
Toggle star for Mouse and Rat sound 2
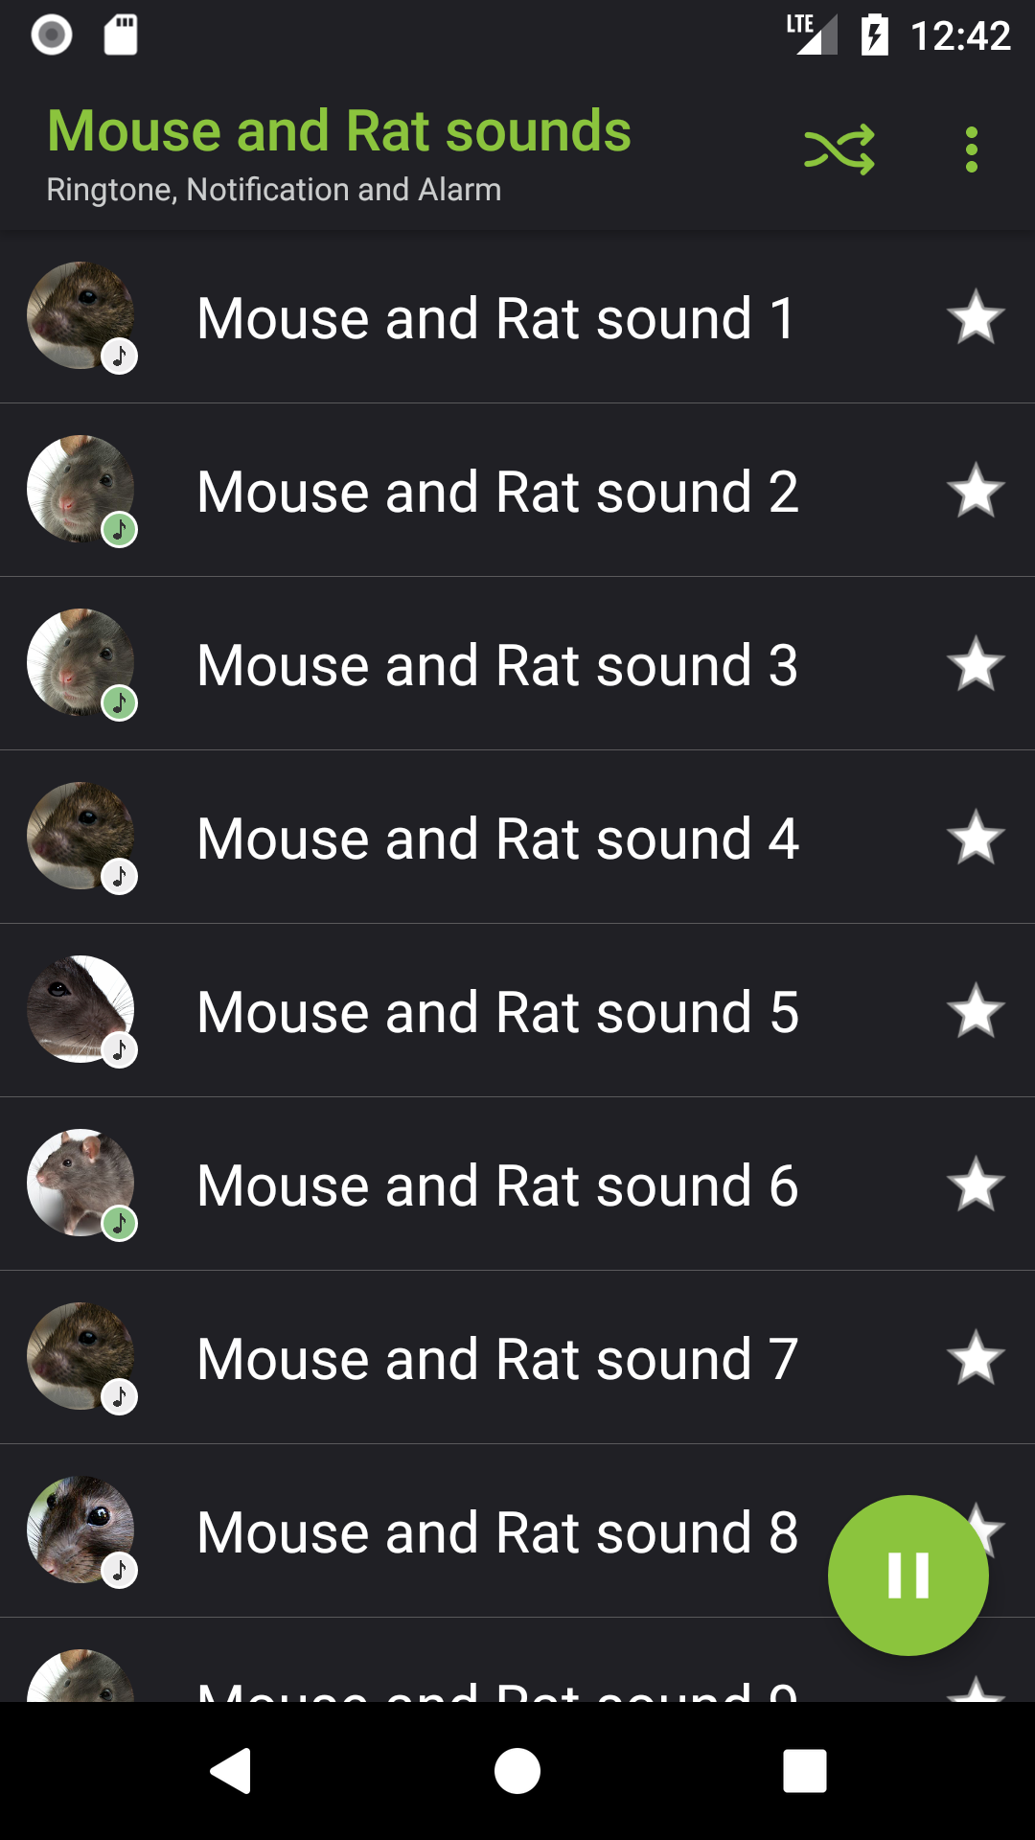click(976, 491)
